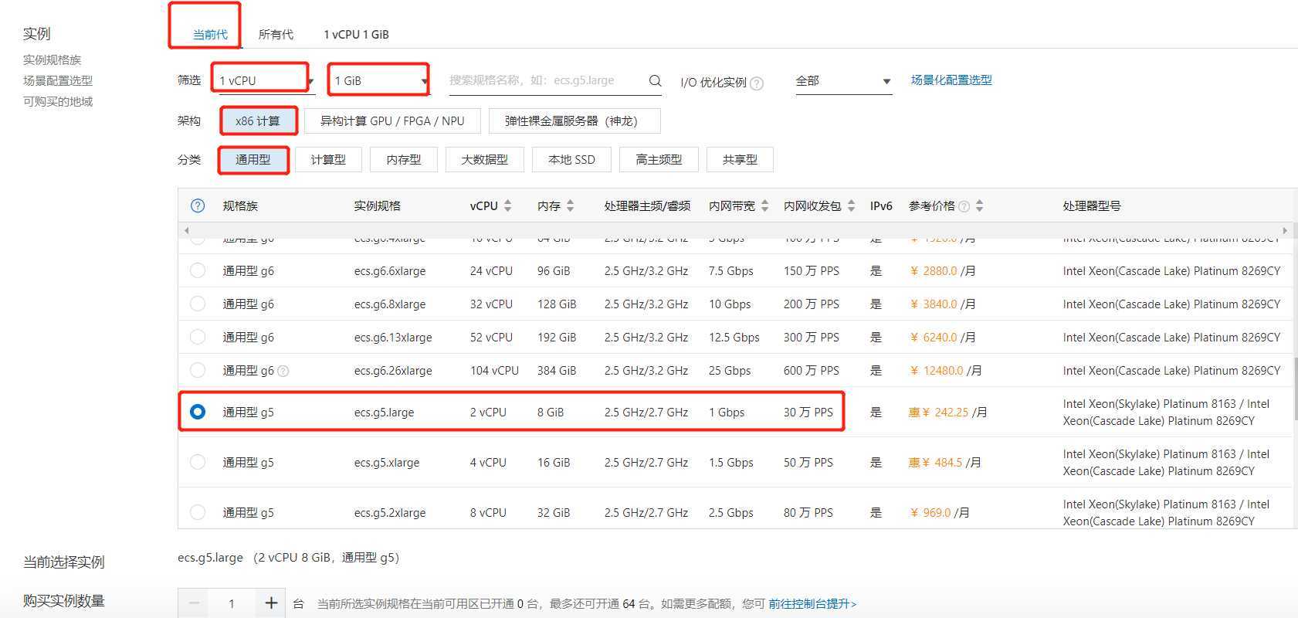Click the ¥ 969.0 /月 price cell
The height and width of the screenshot is (618, 1298).
[x=940, y=513]
